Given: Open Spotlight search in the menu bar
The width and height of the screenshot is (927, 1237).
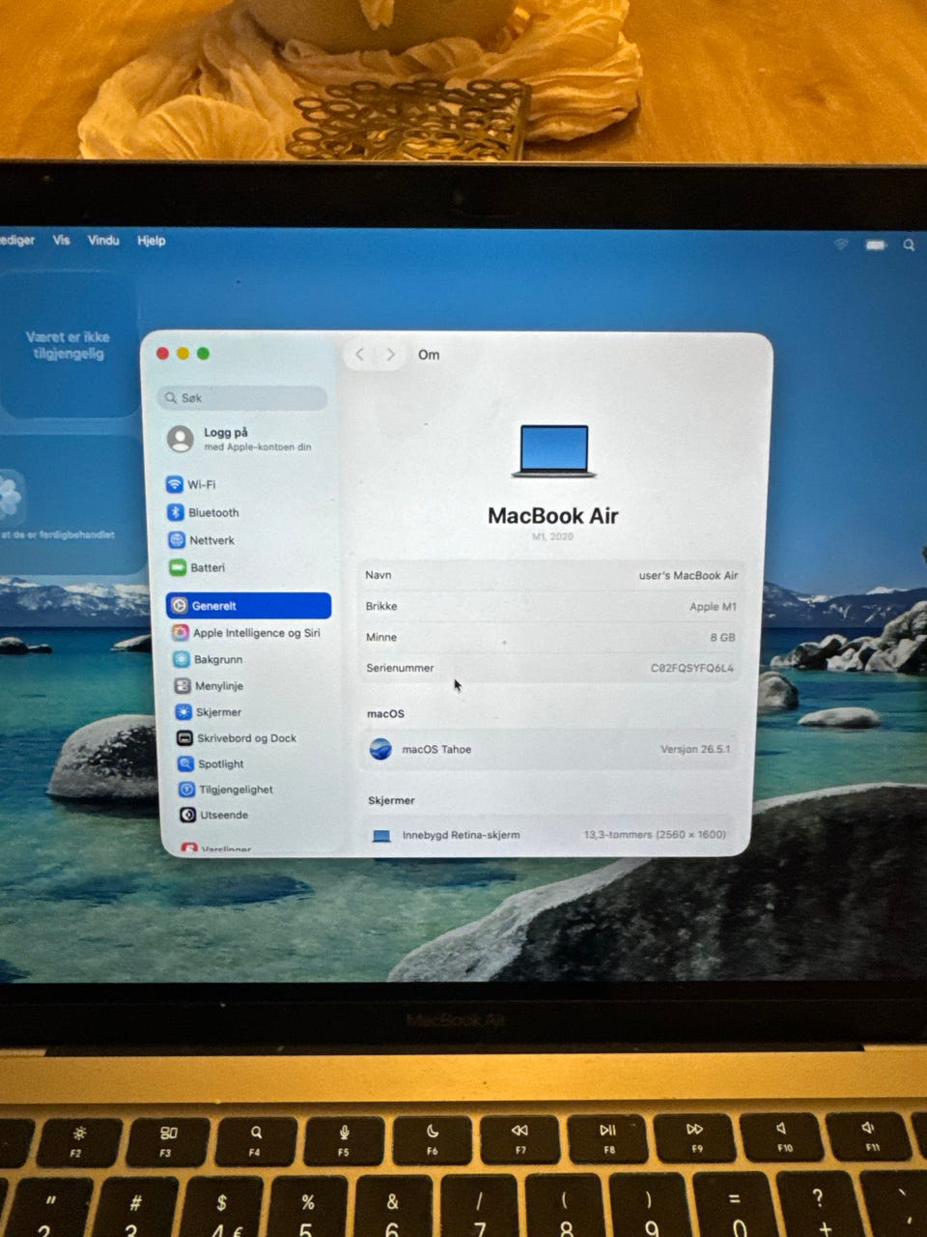Looking at the screenshot, I should [909, 245].
